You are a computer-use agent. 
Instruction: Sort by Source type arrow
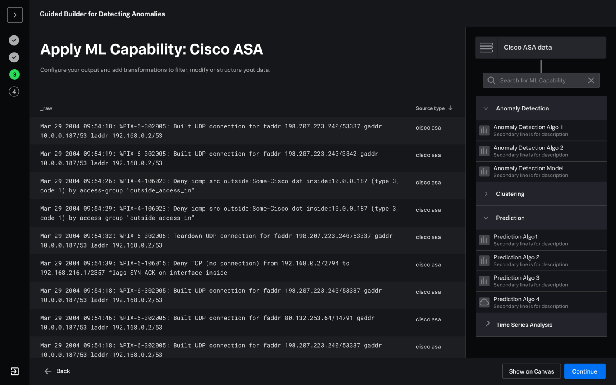pyautogui.click(x=451, y=108)
